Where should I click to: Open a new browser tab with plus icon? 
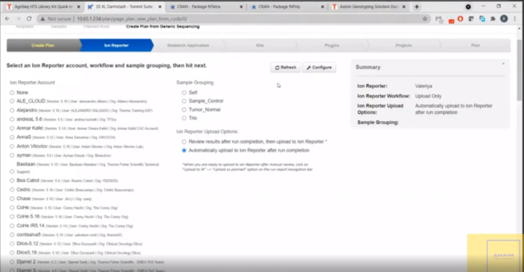(417, 7)
